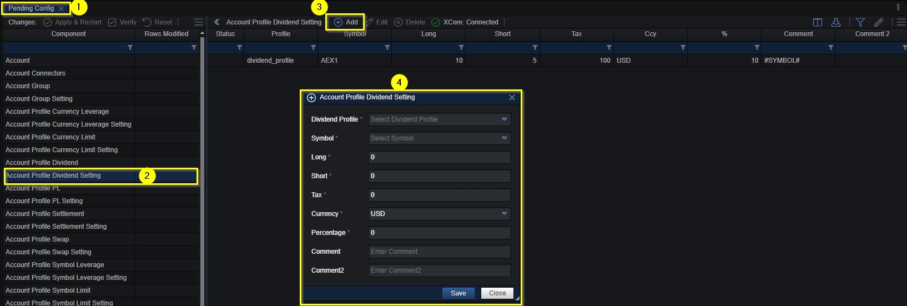Open the Select Dividend Profile dropdown

tap(439, 119)
